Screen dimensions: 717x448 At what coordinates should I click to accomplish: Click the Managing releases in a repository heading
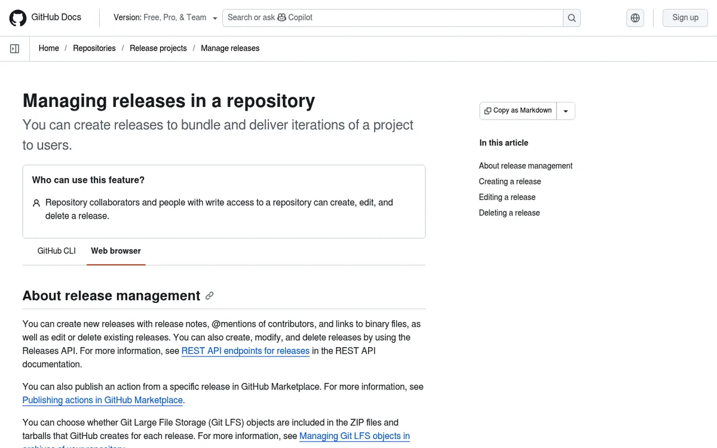click(168, 101)
